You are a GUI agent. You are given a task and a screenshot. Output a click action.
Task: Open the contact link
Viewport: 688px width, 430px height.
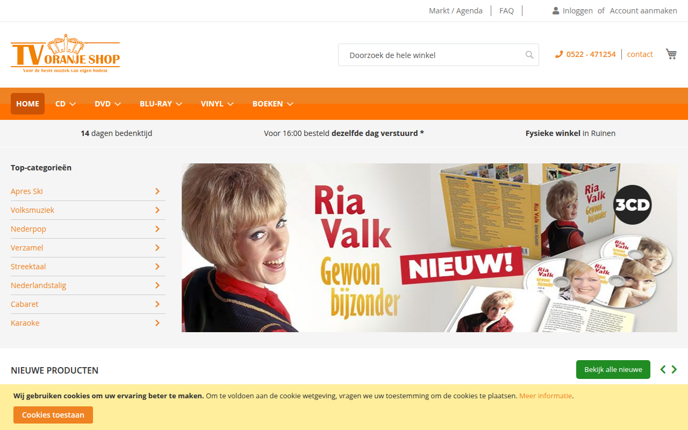(640, 54)
